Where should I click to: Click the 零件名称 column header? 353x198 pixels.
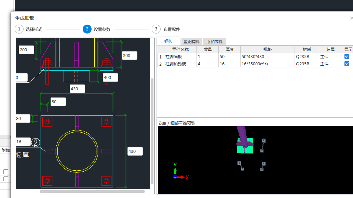[x=180, y=49]
